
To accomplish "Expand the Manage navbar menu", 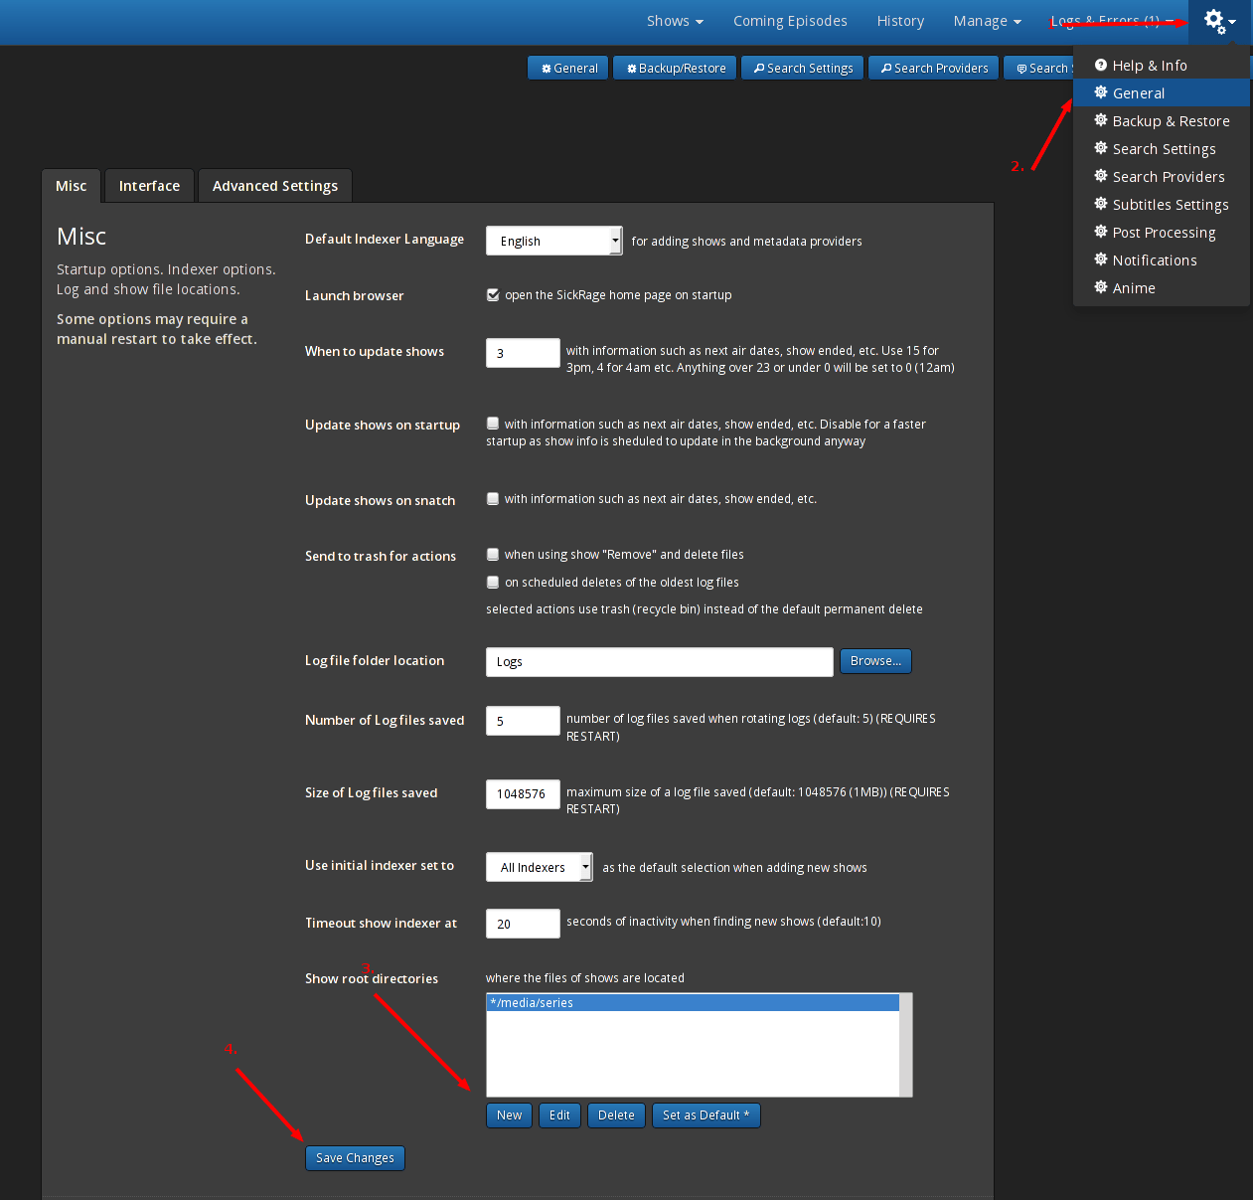I will tap(987, 21).
